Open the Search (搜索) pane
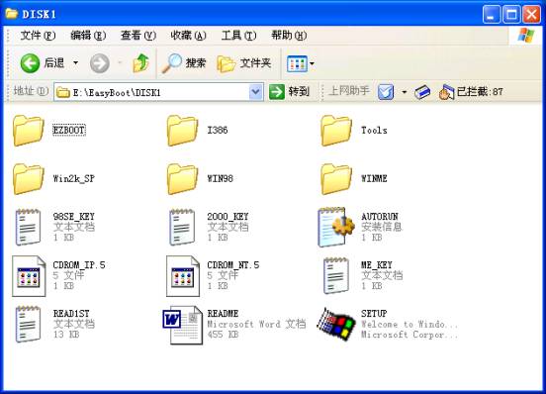 click(x=183, y=63)
